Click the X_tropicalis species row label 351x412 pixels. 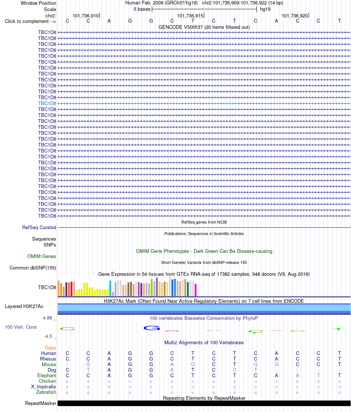coord(44,387)
